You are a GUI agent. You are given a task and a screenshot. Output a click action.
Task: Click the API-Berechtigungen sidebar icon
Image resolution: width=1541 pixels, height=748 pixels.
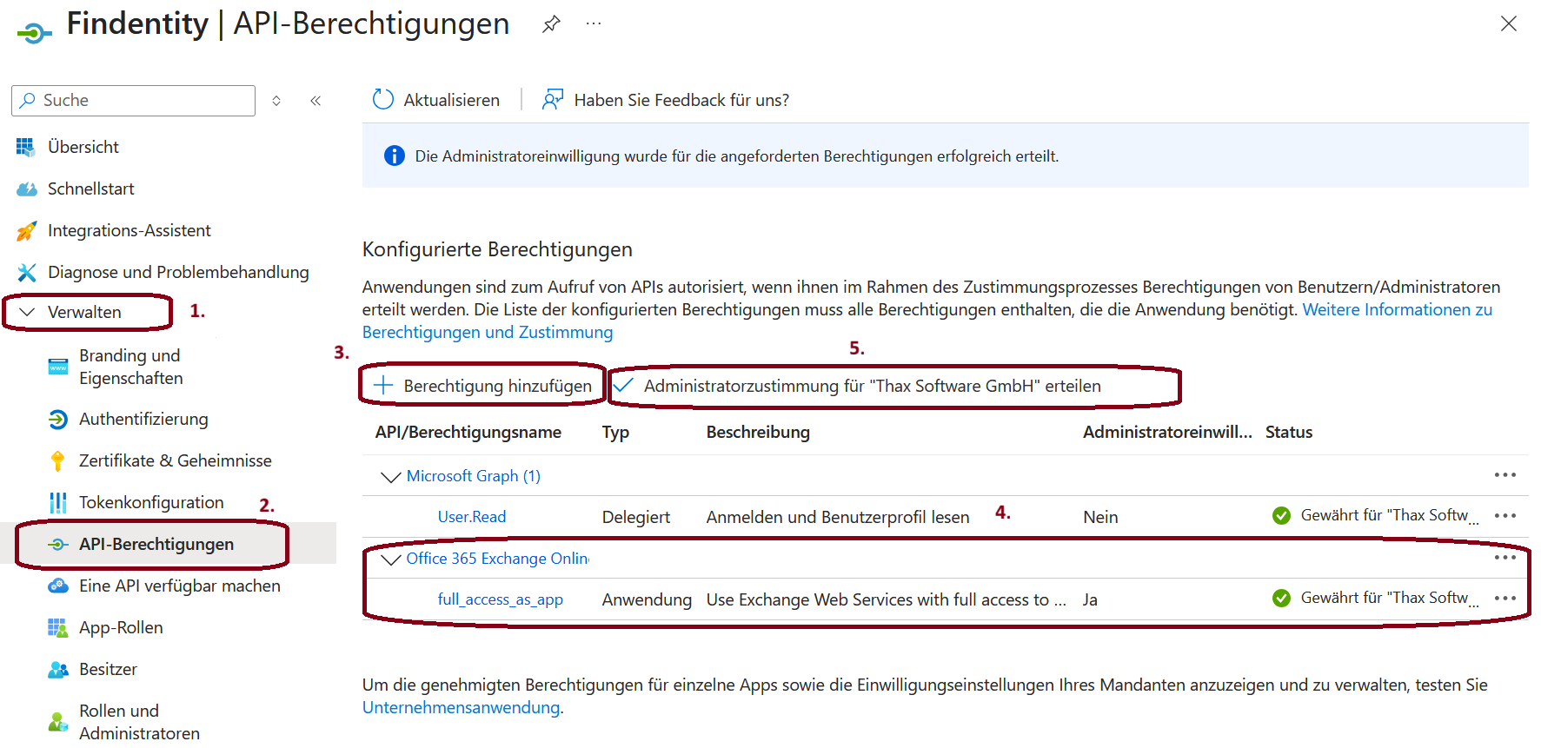click(x=58, y=544)
